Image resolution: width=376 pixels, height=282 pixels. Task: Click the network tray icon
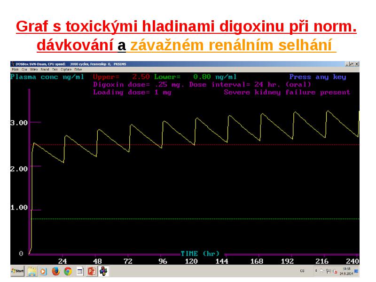(x=329, y=271)
